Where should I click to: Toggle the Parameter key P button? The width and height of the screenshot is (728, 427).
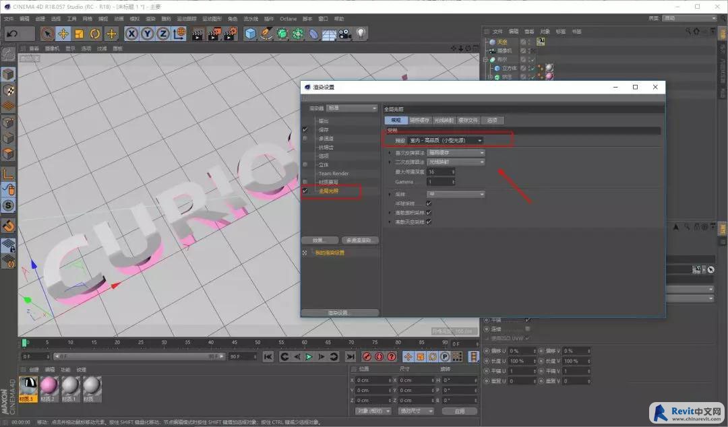coord(445,356)
